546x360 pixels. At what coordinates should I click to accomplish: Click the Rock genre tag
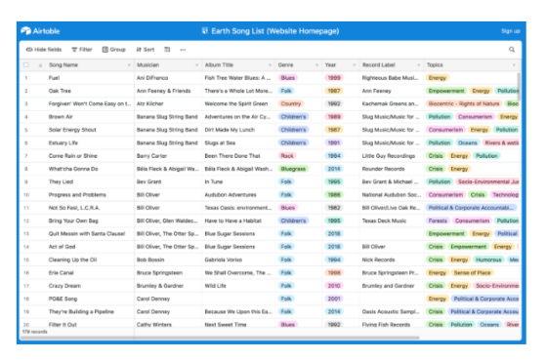(x=287, y=156)
